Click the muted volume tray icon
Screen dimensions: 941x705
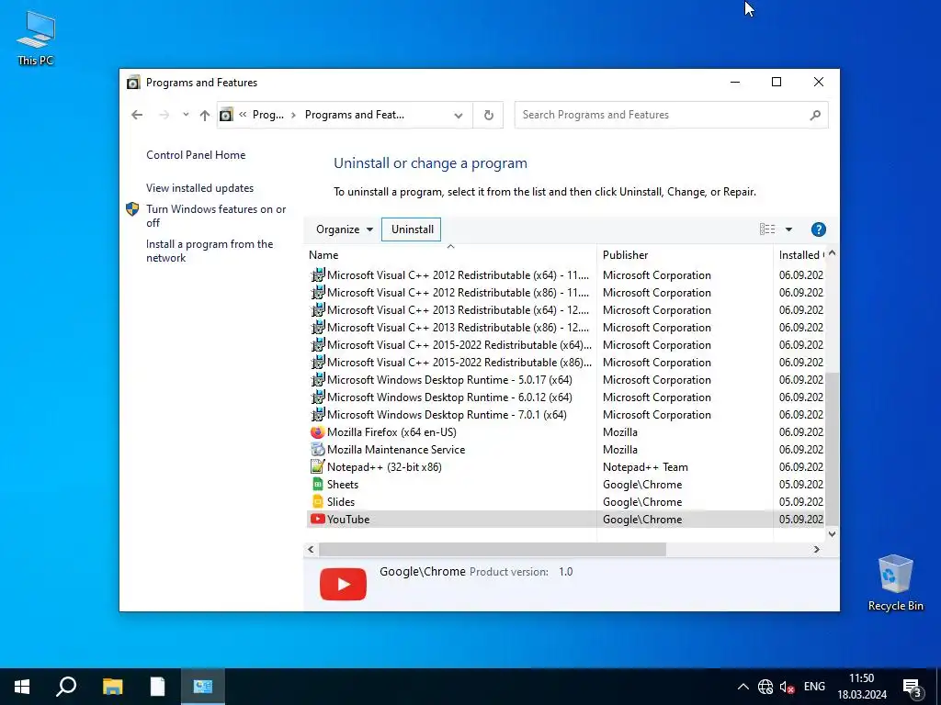787,687
